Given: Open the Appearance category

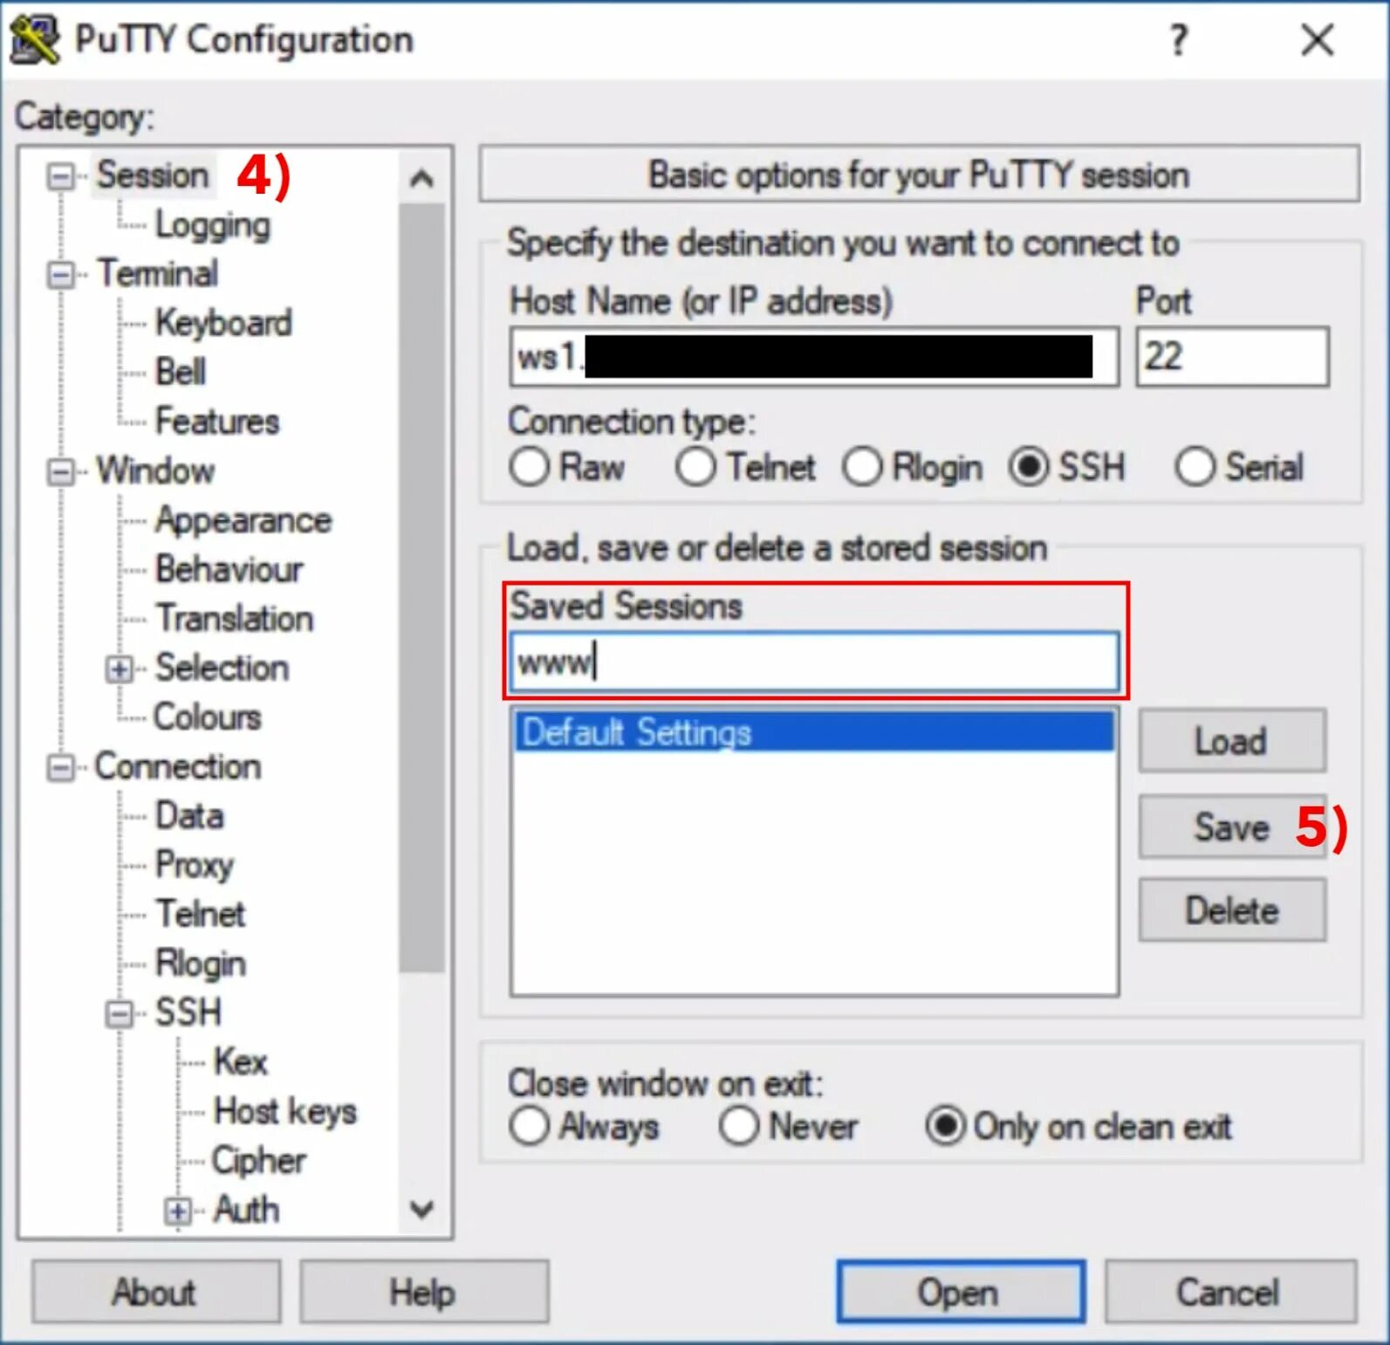Looking at the screenshot, I should click(243, 520).
